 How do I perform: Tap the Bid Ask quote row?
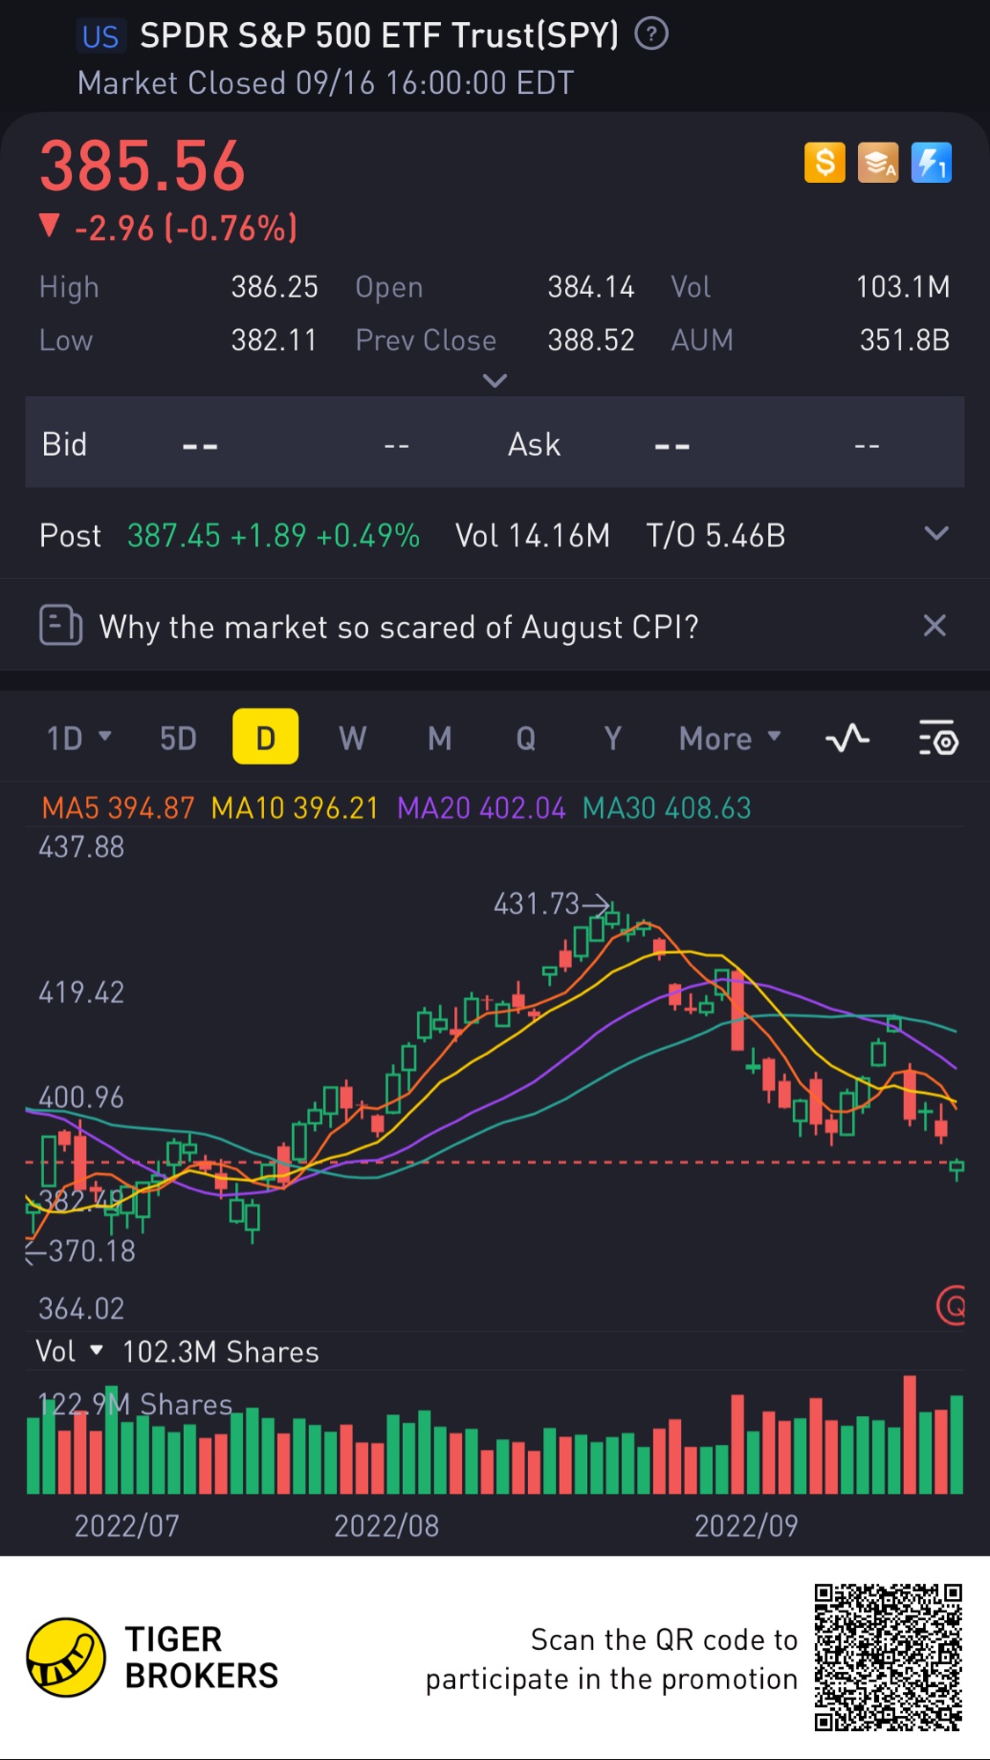point(495,443)
